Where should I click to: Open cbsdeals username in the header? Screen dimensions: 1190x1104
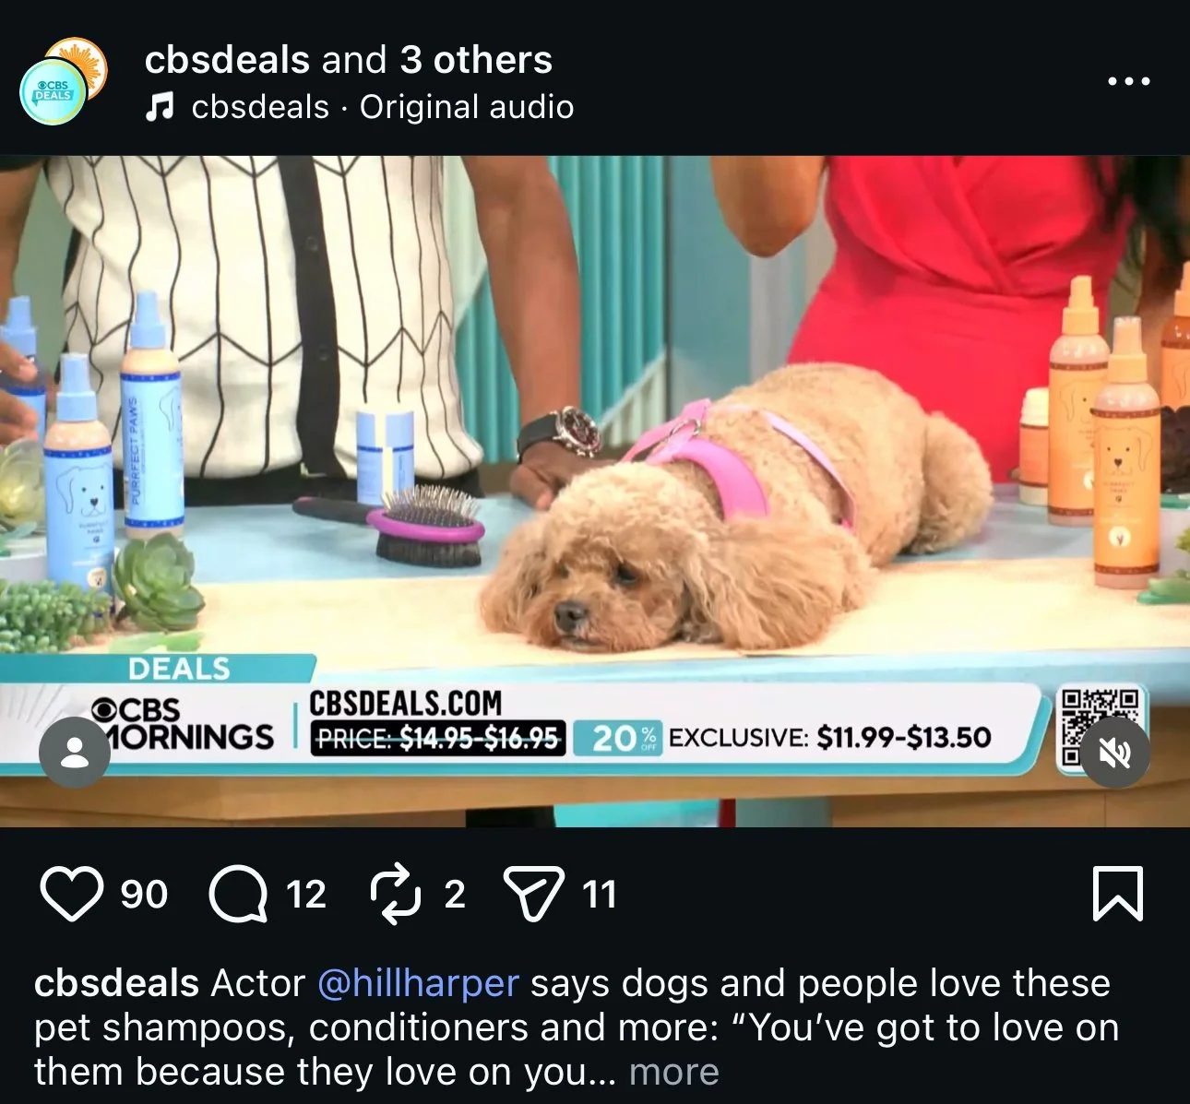(x=227, y=60)
